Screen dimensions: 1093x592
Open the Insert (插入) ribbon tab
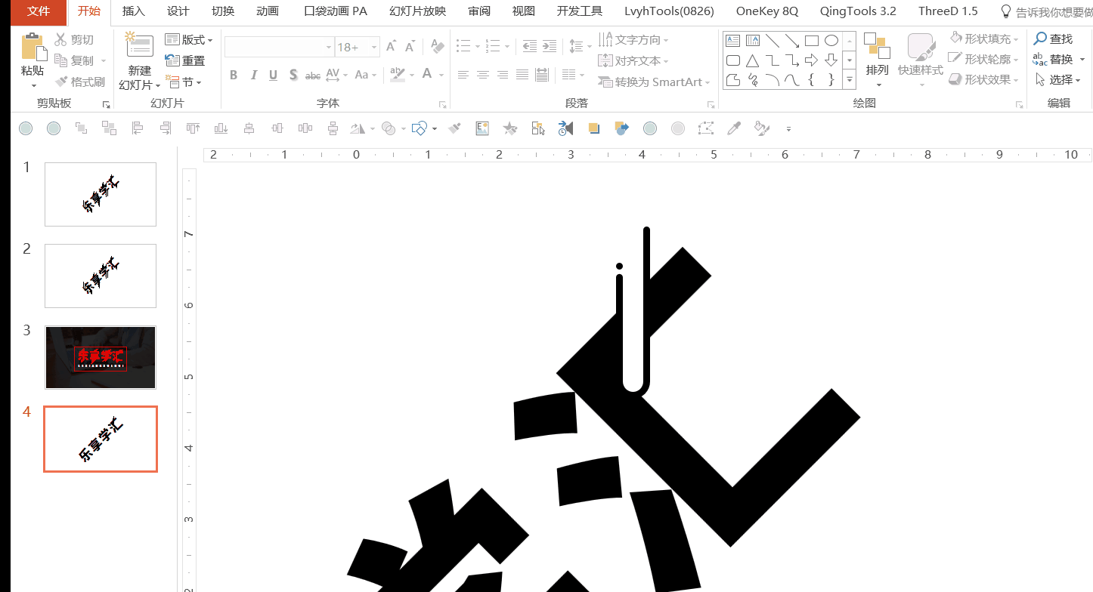(x=134, y=11)
